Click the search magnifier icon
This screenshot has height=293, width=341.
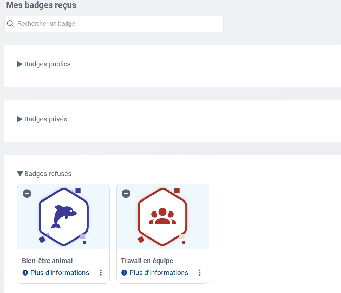point(10,24)
